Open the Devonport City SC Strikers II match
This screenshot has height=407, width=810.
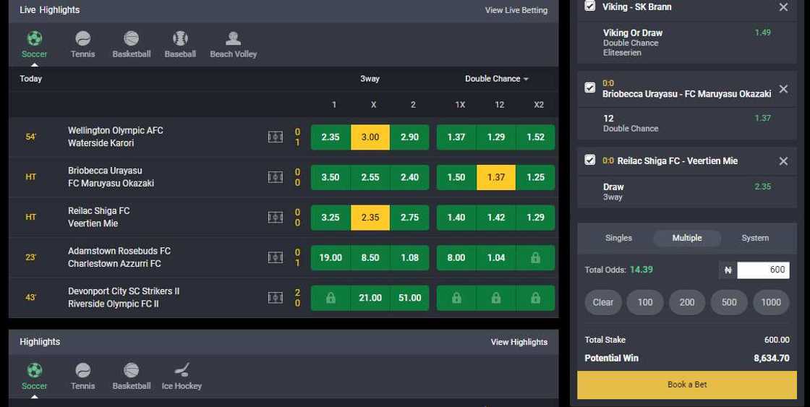click(x=124, y=298)
